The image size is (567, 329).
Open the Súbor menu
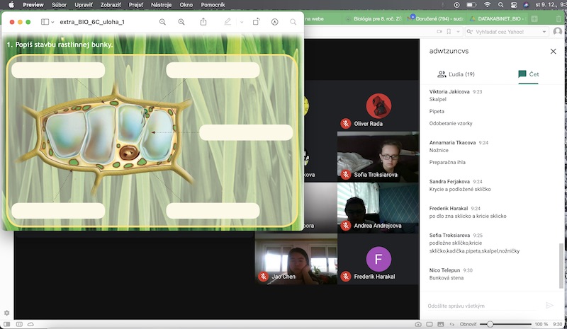click(x=59, y=5)
